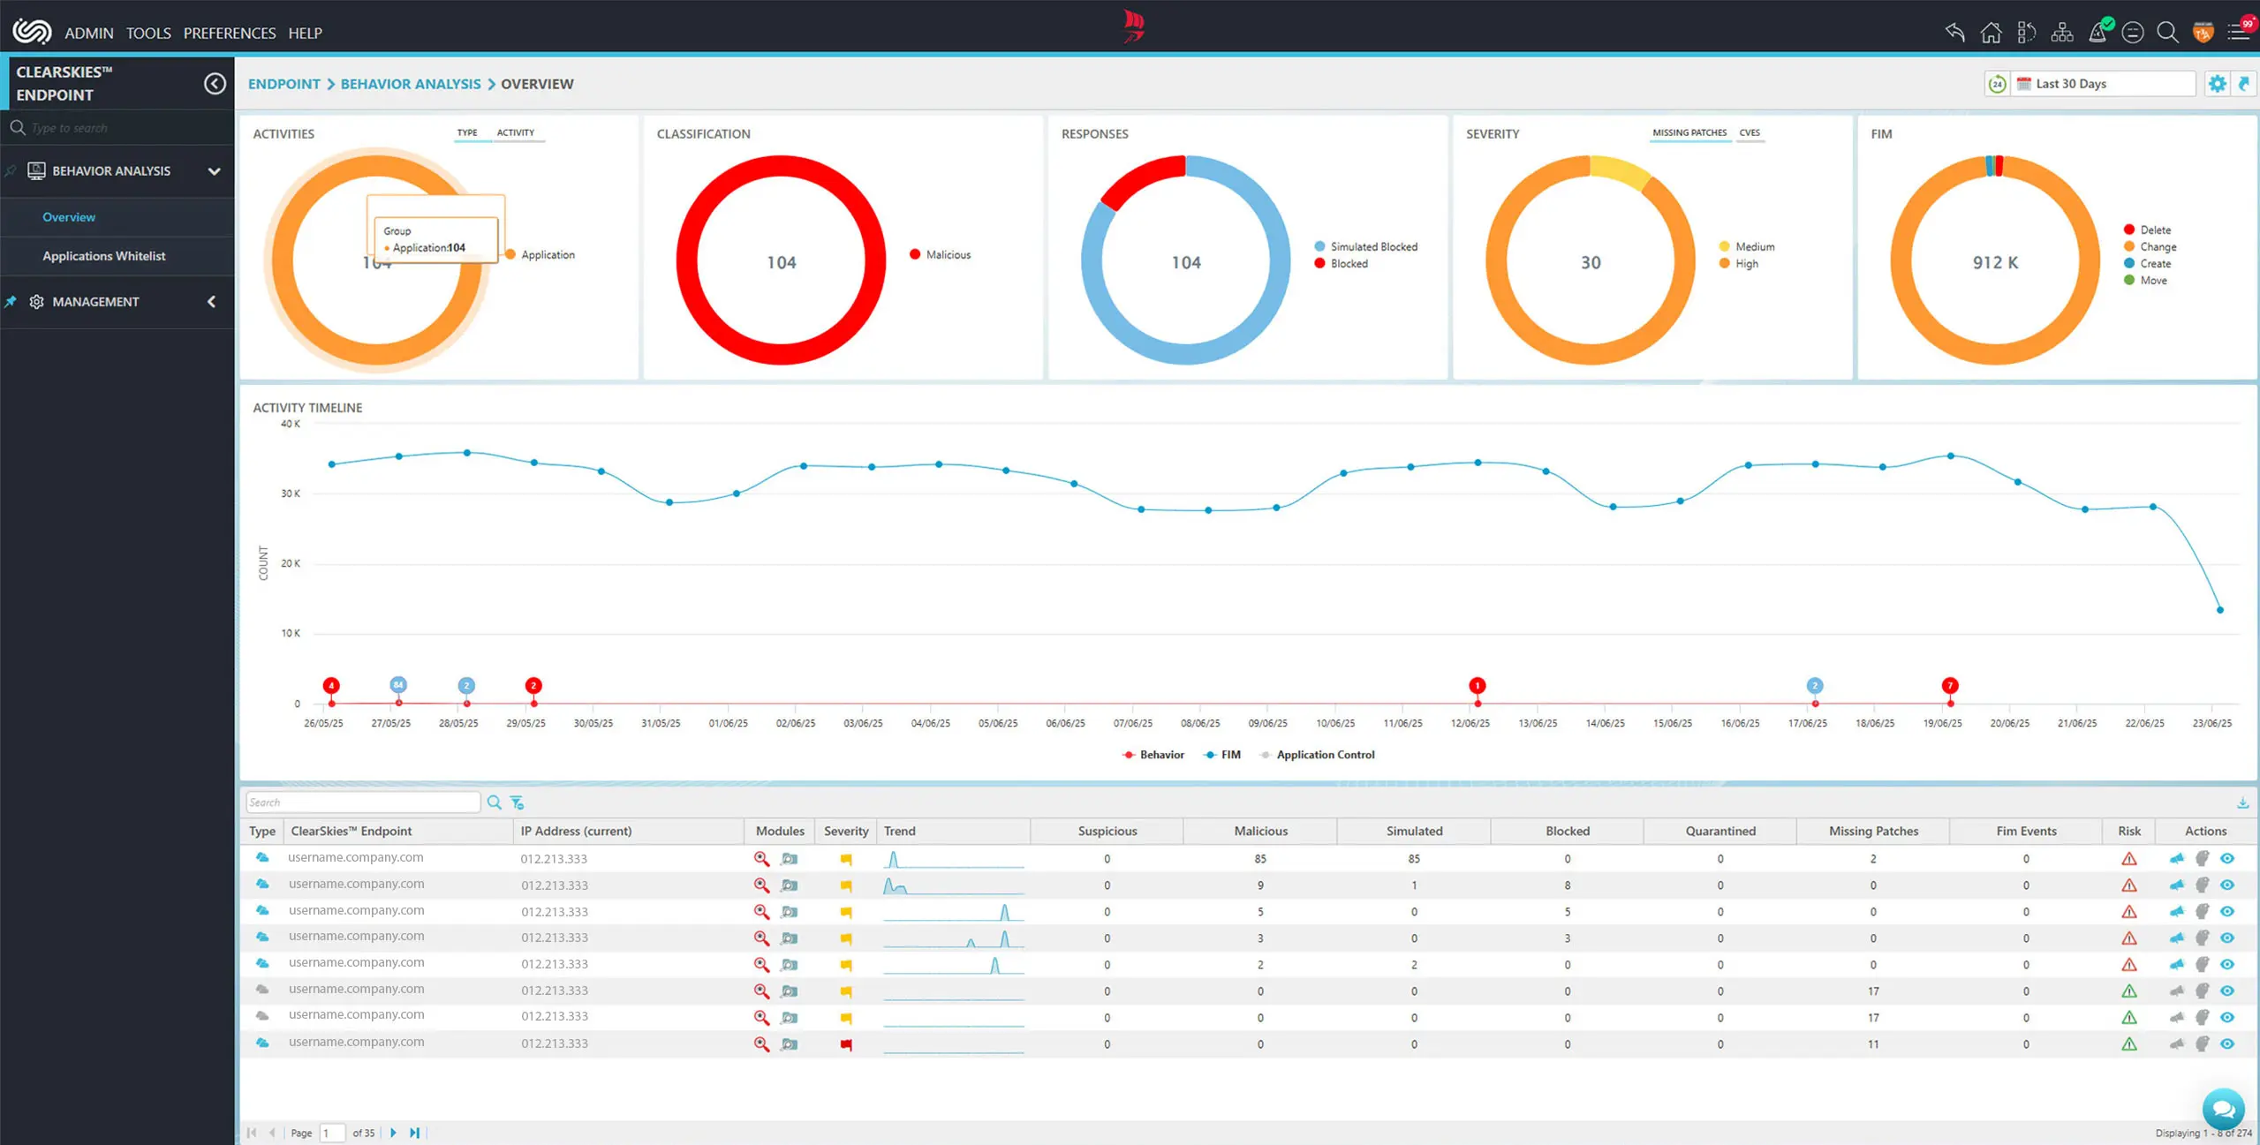Click the red 7 marker on timeline
This screenshot has width=2260, height=1145.
[1950, 686]
